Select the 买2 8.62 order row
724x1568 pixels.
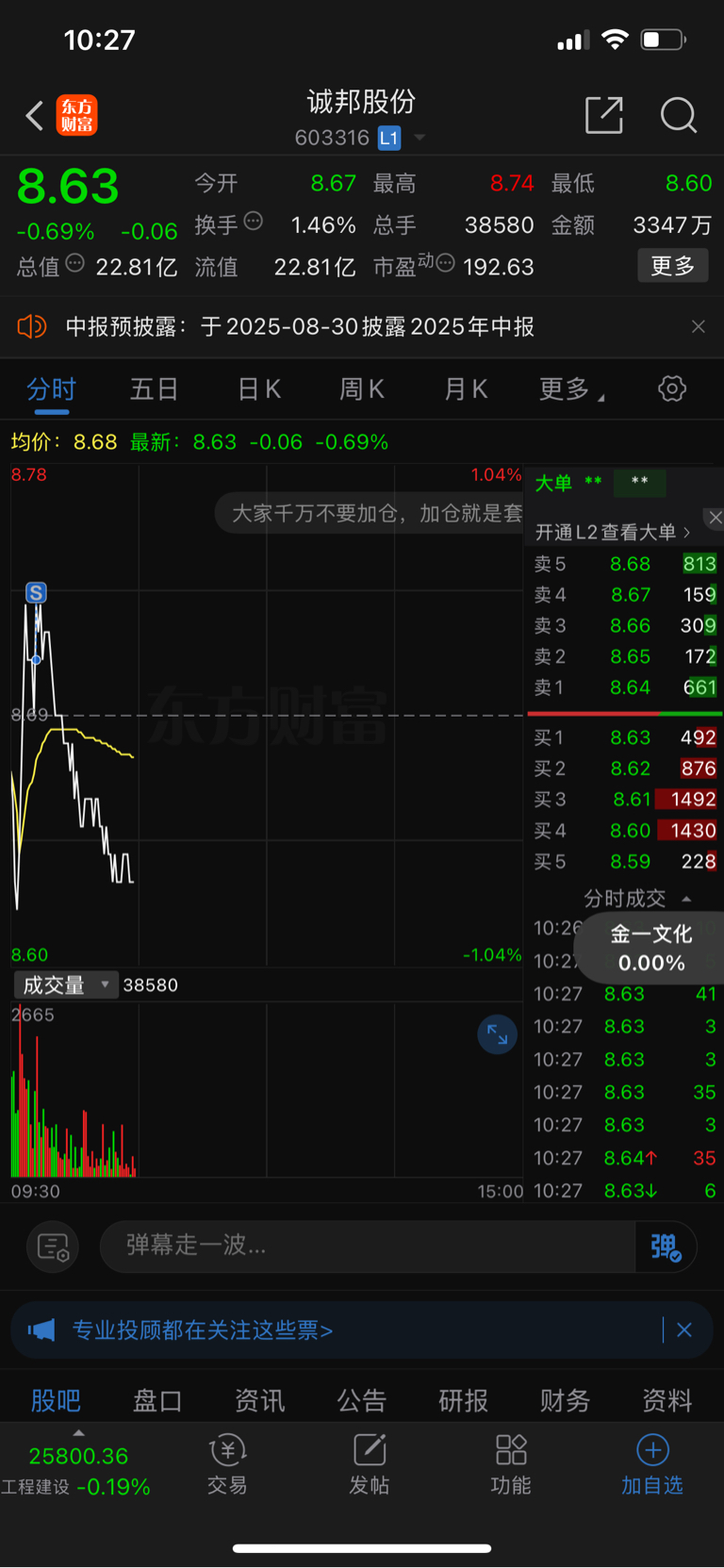point(624,768)
